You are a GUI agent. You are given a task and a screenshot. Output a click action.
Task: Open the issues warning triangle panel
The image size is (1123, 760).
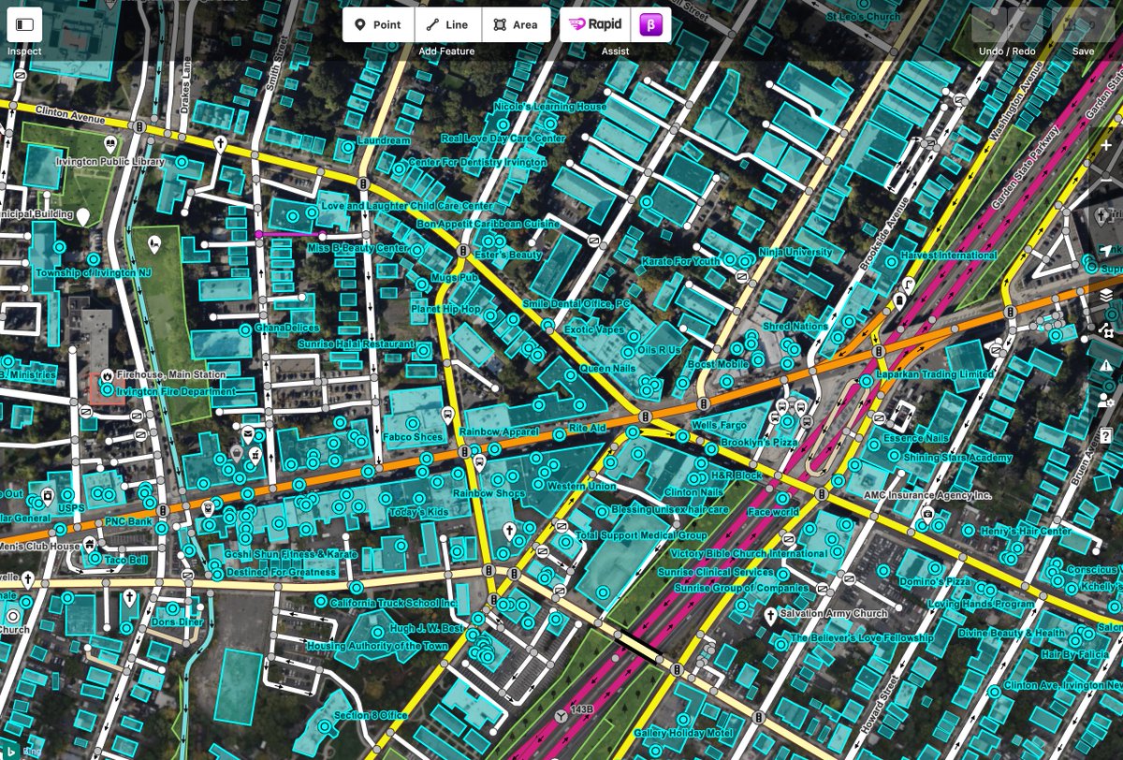pos(1106,365)
